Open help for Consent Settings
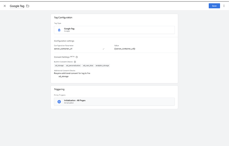The image size is (229, 146). tap(77, 57)
